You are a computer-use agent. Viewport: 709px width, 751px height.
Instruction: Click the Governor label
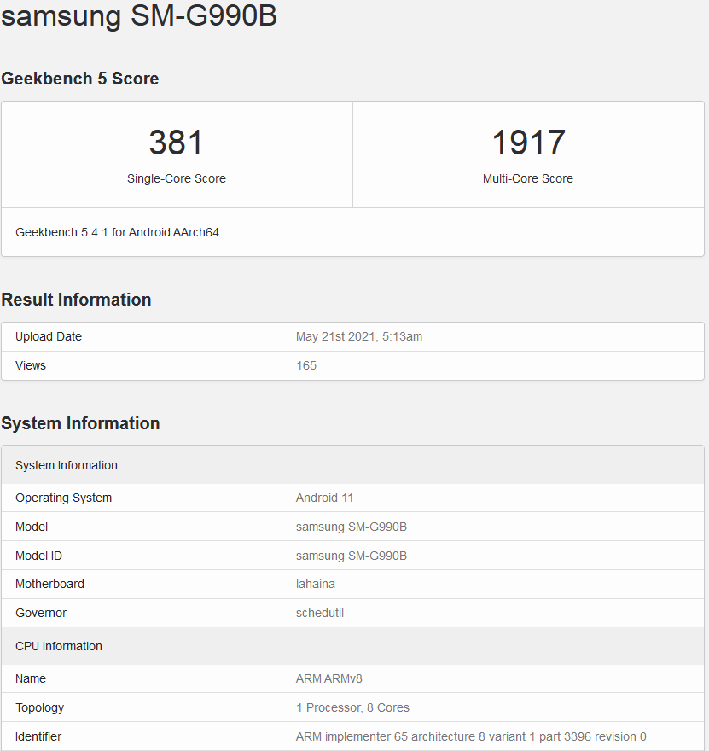41,613
